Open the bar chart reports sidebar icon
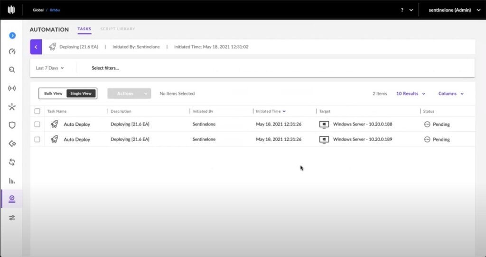486x257 pixels. coord(12,181)
